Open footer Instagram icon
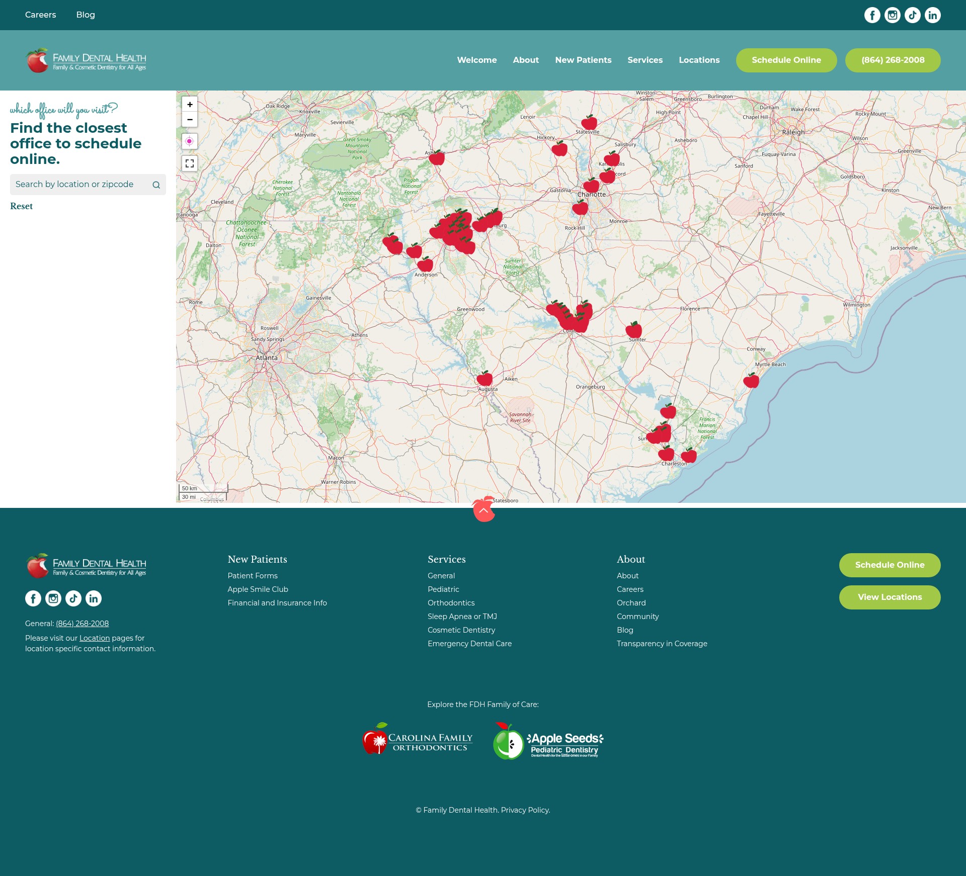Viewport: 966px width, 876px height. coord(53,598)
